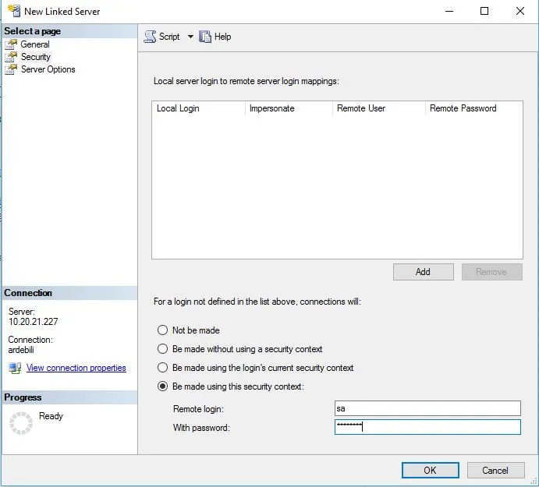Screen dimensions: 539x487
Task: Click the Local Login column header
Action: [x=198, y=108]
